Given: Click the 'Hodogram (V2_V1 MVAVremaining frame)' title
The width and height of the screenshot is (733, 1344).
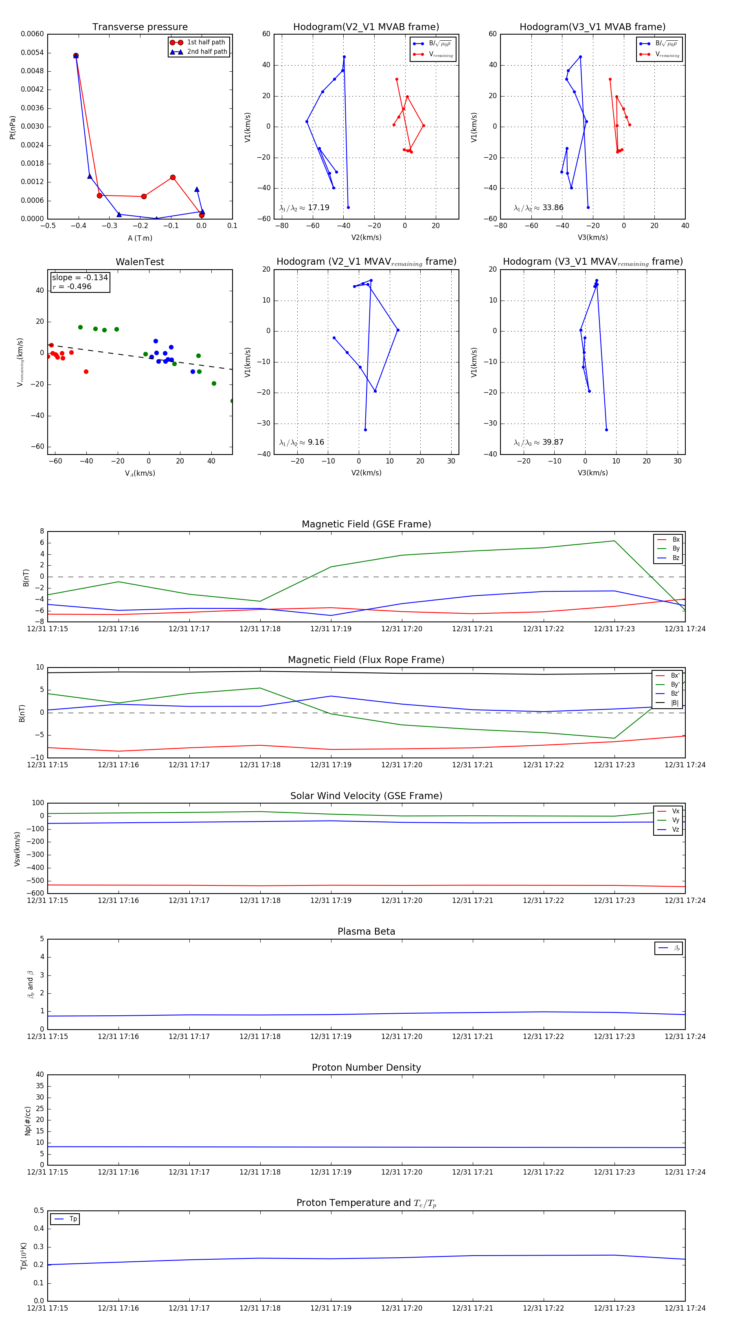Looking at the screenshot, I should [366, 262].
